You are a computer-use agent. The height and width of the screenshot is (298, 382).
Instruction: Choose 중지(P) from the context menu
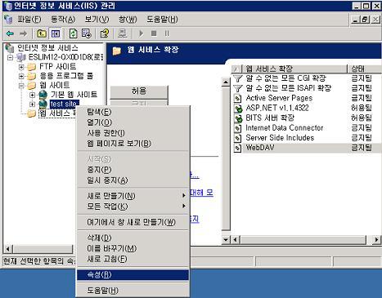coord(133,170)
